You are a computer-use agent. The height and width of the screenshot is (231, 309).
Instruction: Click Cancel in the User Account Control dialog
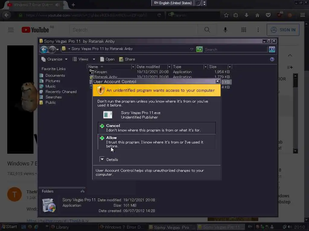[157, 128]
